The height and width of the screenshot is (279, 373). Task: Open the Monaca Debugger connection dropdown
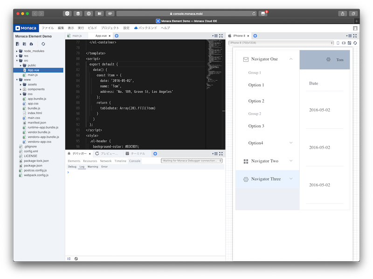coord(192,161)
